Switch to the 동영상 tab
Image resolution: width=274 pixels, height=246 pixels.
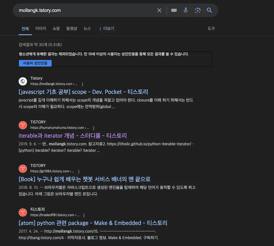[x=72, y=28]
